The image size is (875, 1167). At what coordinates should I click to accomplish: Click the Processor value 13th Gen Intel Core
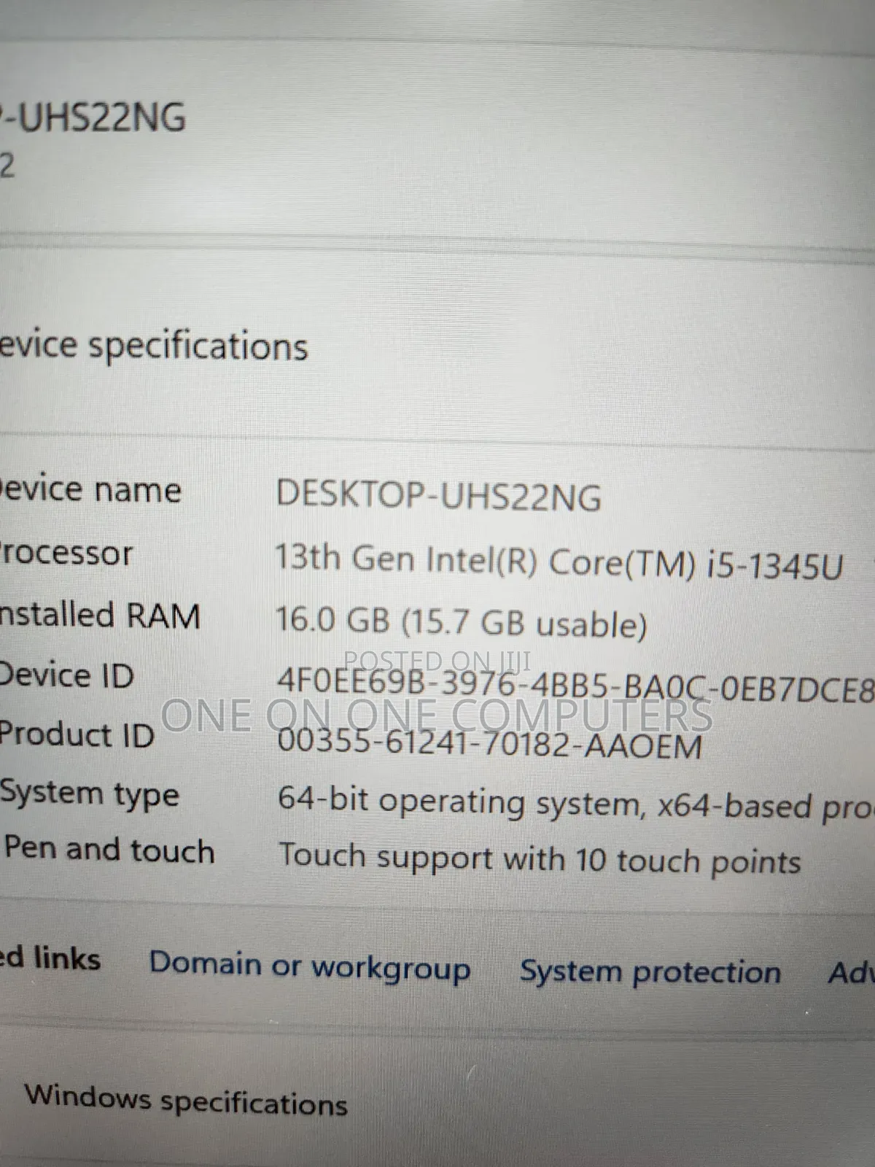[x=559, y=562]
